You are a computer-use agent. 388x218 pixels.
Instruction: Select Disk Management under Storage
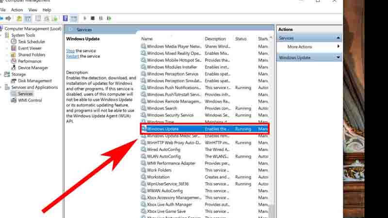coord(34,81)
